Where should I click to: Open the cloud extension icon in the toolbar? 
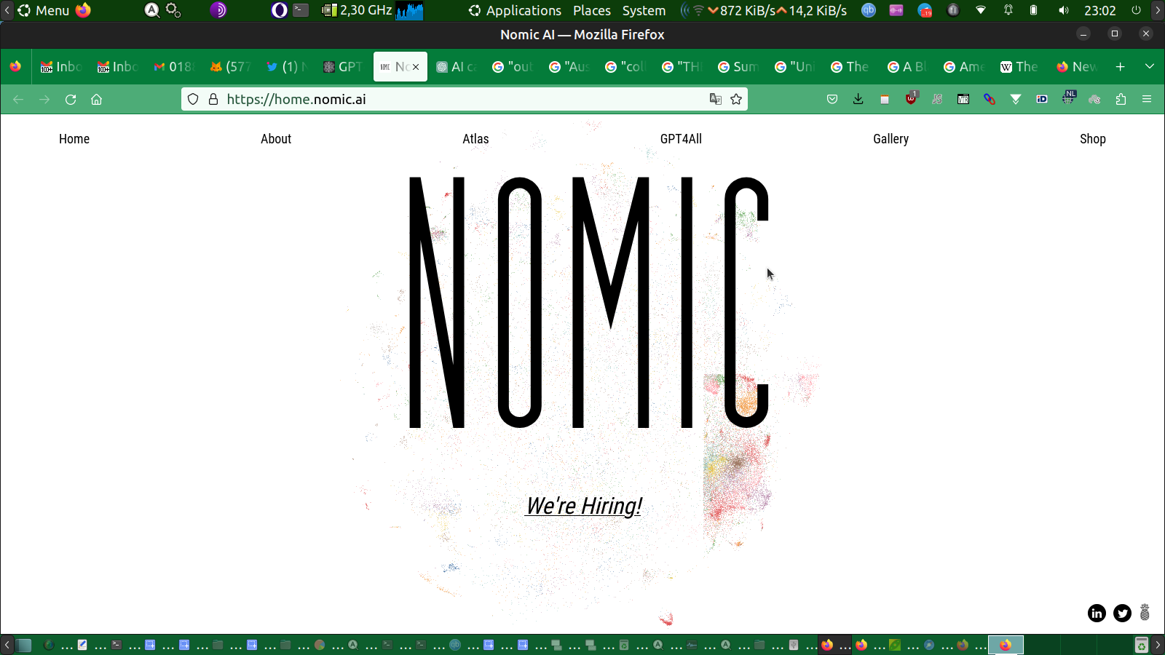[1094, 100]
